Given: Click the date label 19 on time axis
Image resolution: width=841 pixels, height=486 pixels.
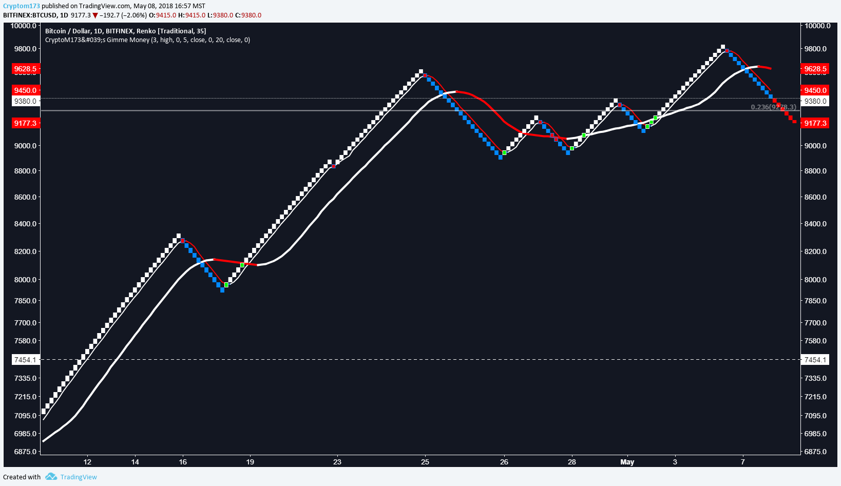Looking at the screenshot, I should click(x=250, y=462).
